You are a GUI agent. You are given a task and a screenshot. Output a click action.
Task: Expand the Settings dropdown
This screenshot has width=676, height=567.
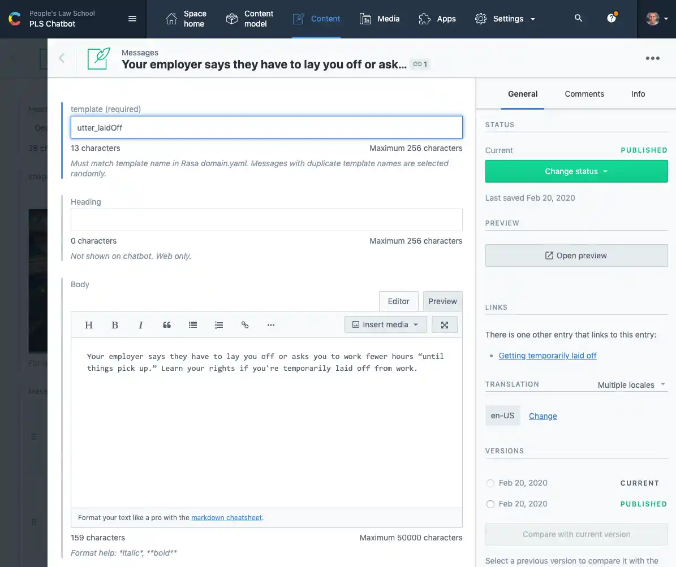point(505,19)
